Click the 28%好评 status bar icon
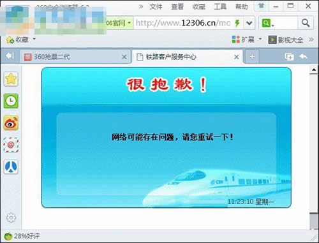Image resolution: width=319 pixels, height=243 pixels. (8, 236)
